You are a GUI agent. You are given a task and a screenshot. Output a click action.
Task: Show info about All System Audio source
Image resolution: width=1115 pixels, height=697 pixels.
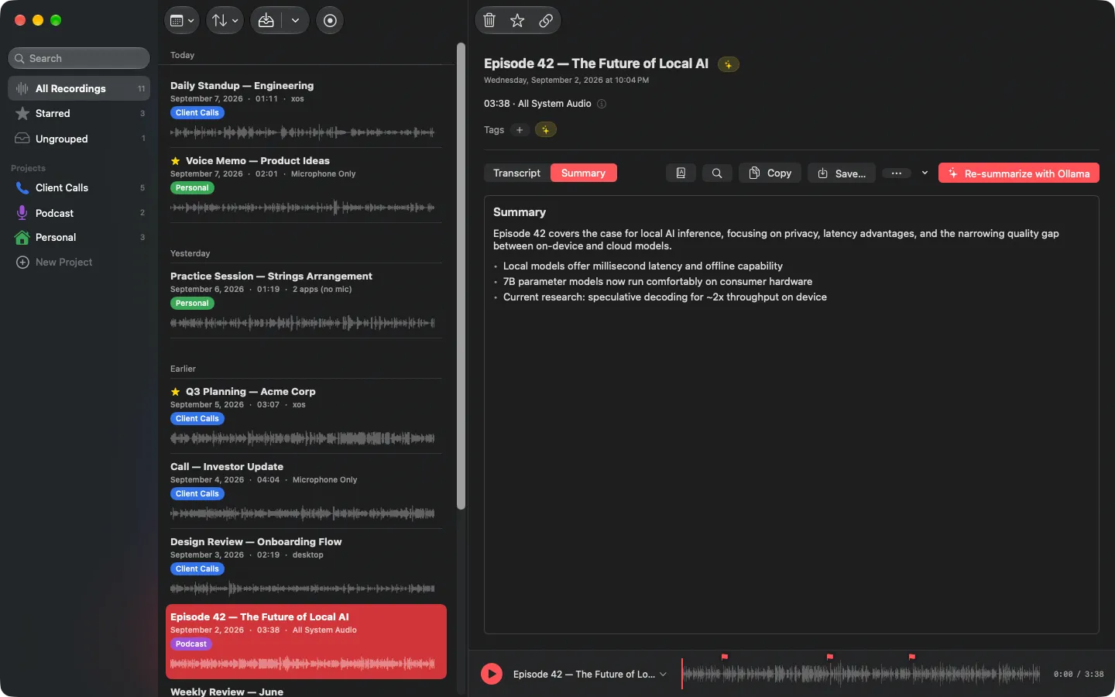(x=602, y=104)
